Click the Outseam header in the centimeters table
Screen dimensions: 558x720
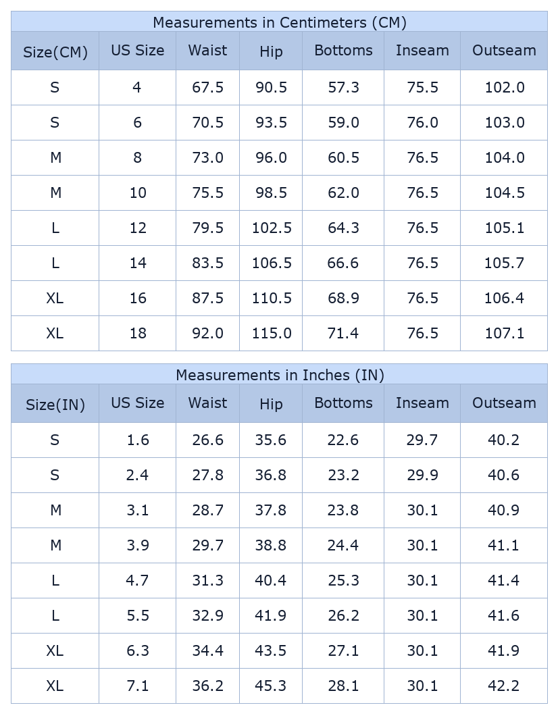504,51
